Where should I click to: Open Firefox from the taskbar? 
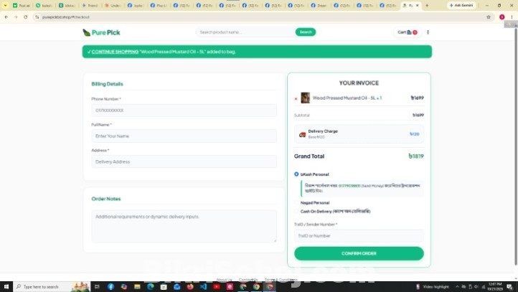[x=190, y=287]
